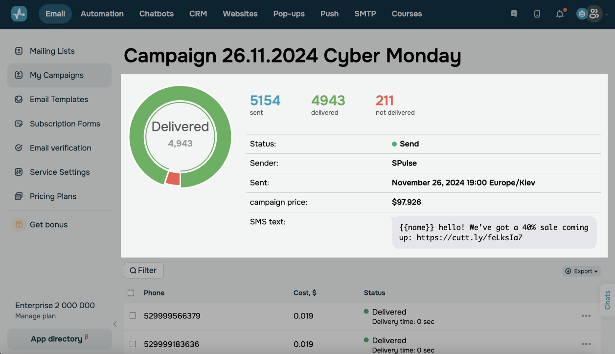Check the box for phone 529999566379
Image resolution: width=615 pixels, height=354 pixels.
click(133, 316)
